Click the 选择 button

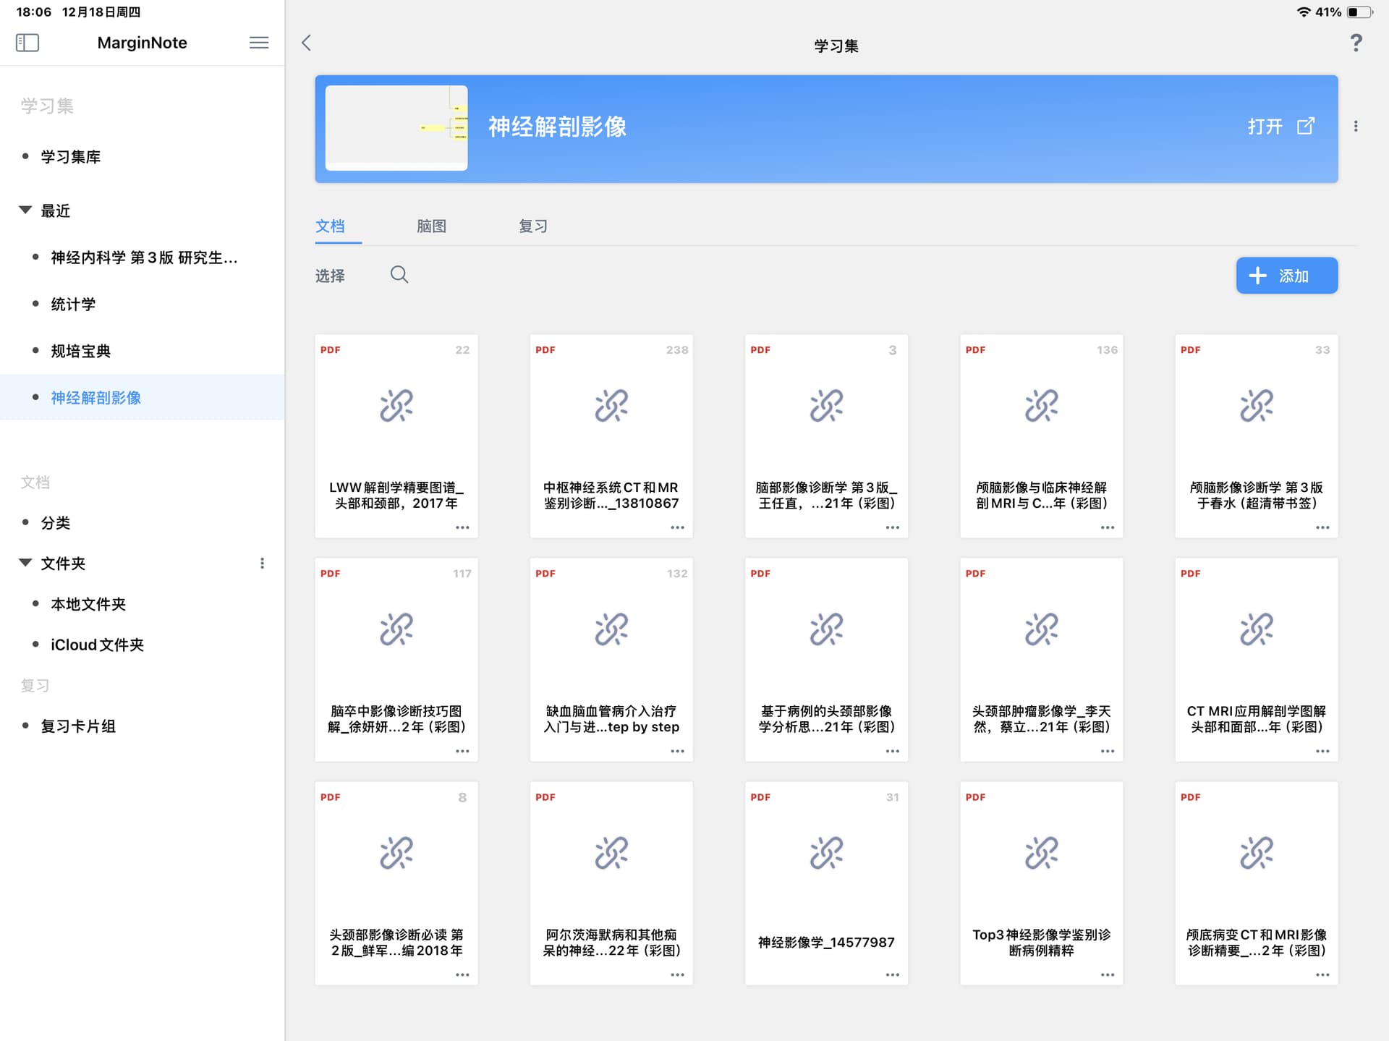tap(330, 276)
